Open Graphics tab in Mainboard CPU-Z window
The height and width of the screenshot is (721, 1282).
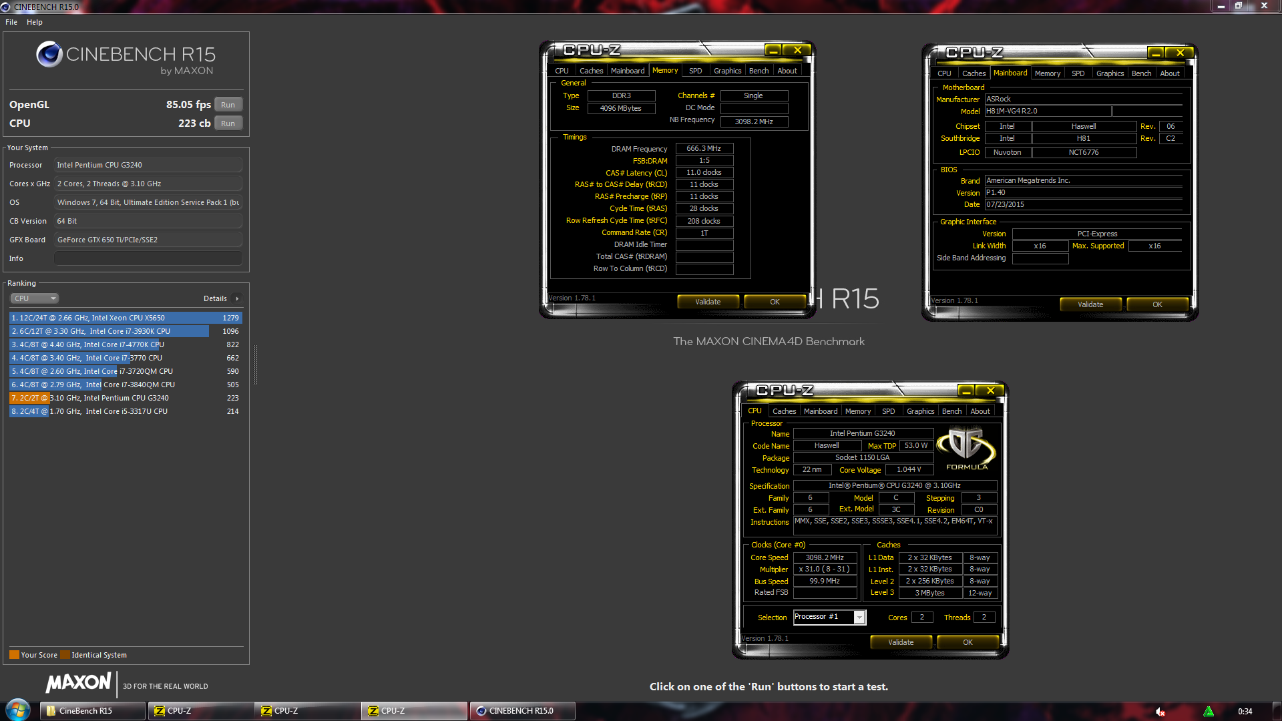(1110, 73)
